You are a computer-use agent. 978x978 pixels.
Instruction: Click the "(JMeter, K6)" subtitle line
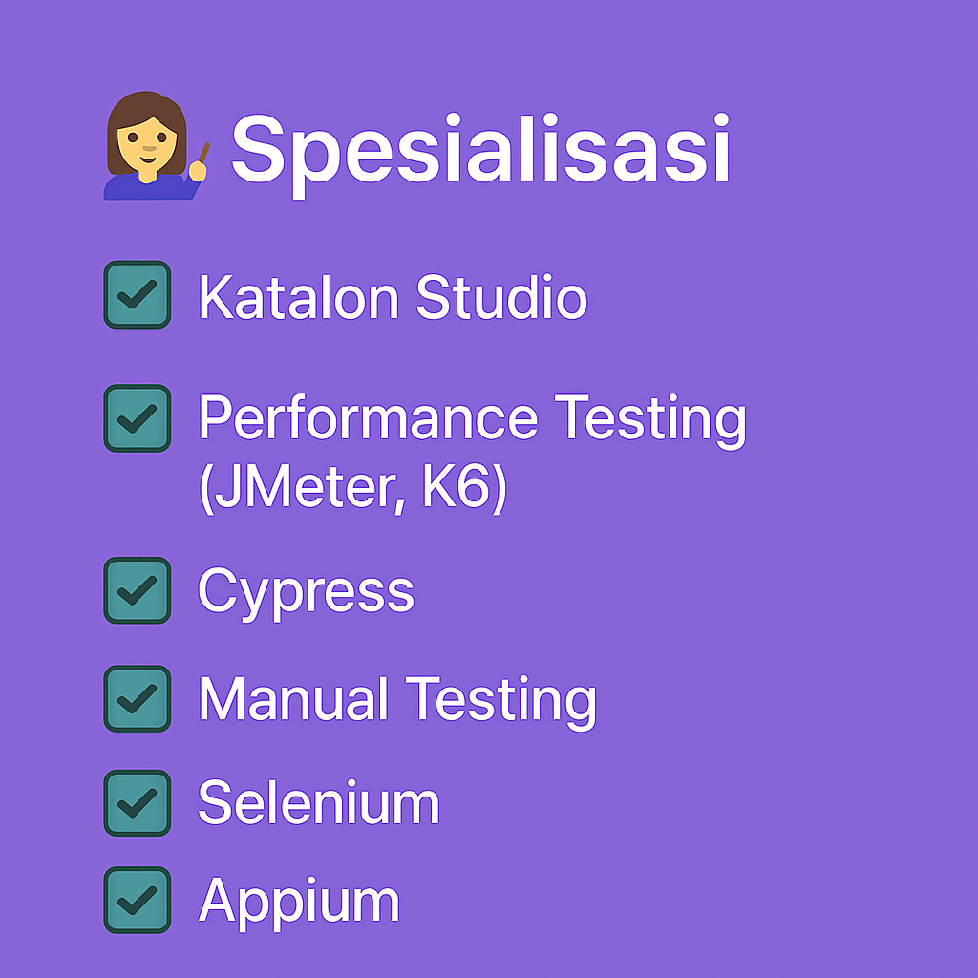coord(351,489)
